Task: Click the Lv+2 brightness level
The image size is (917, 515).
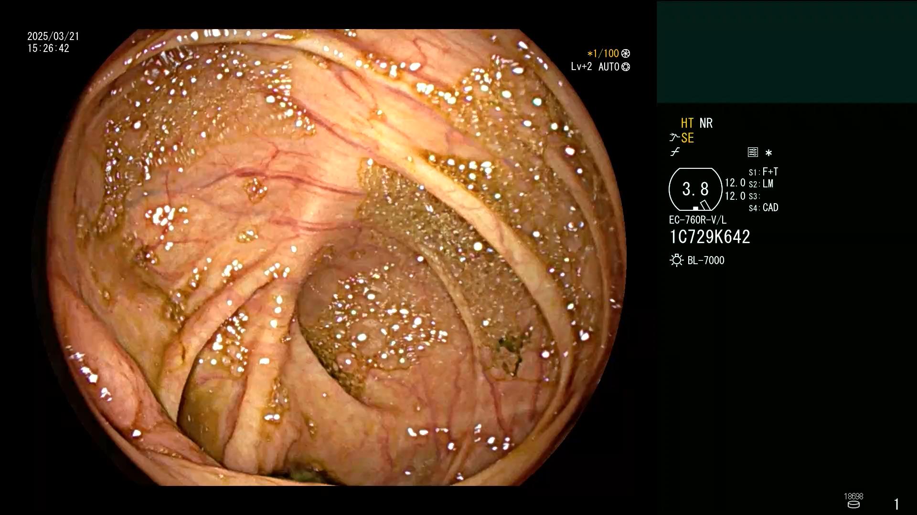Action: [x=581, y=67]
